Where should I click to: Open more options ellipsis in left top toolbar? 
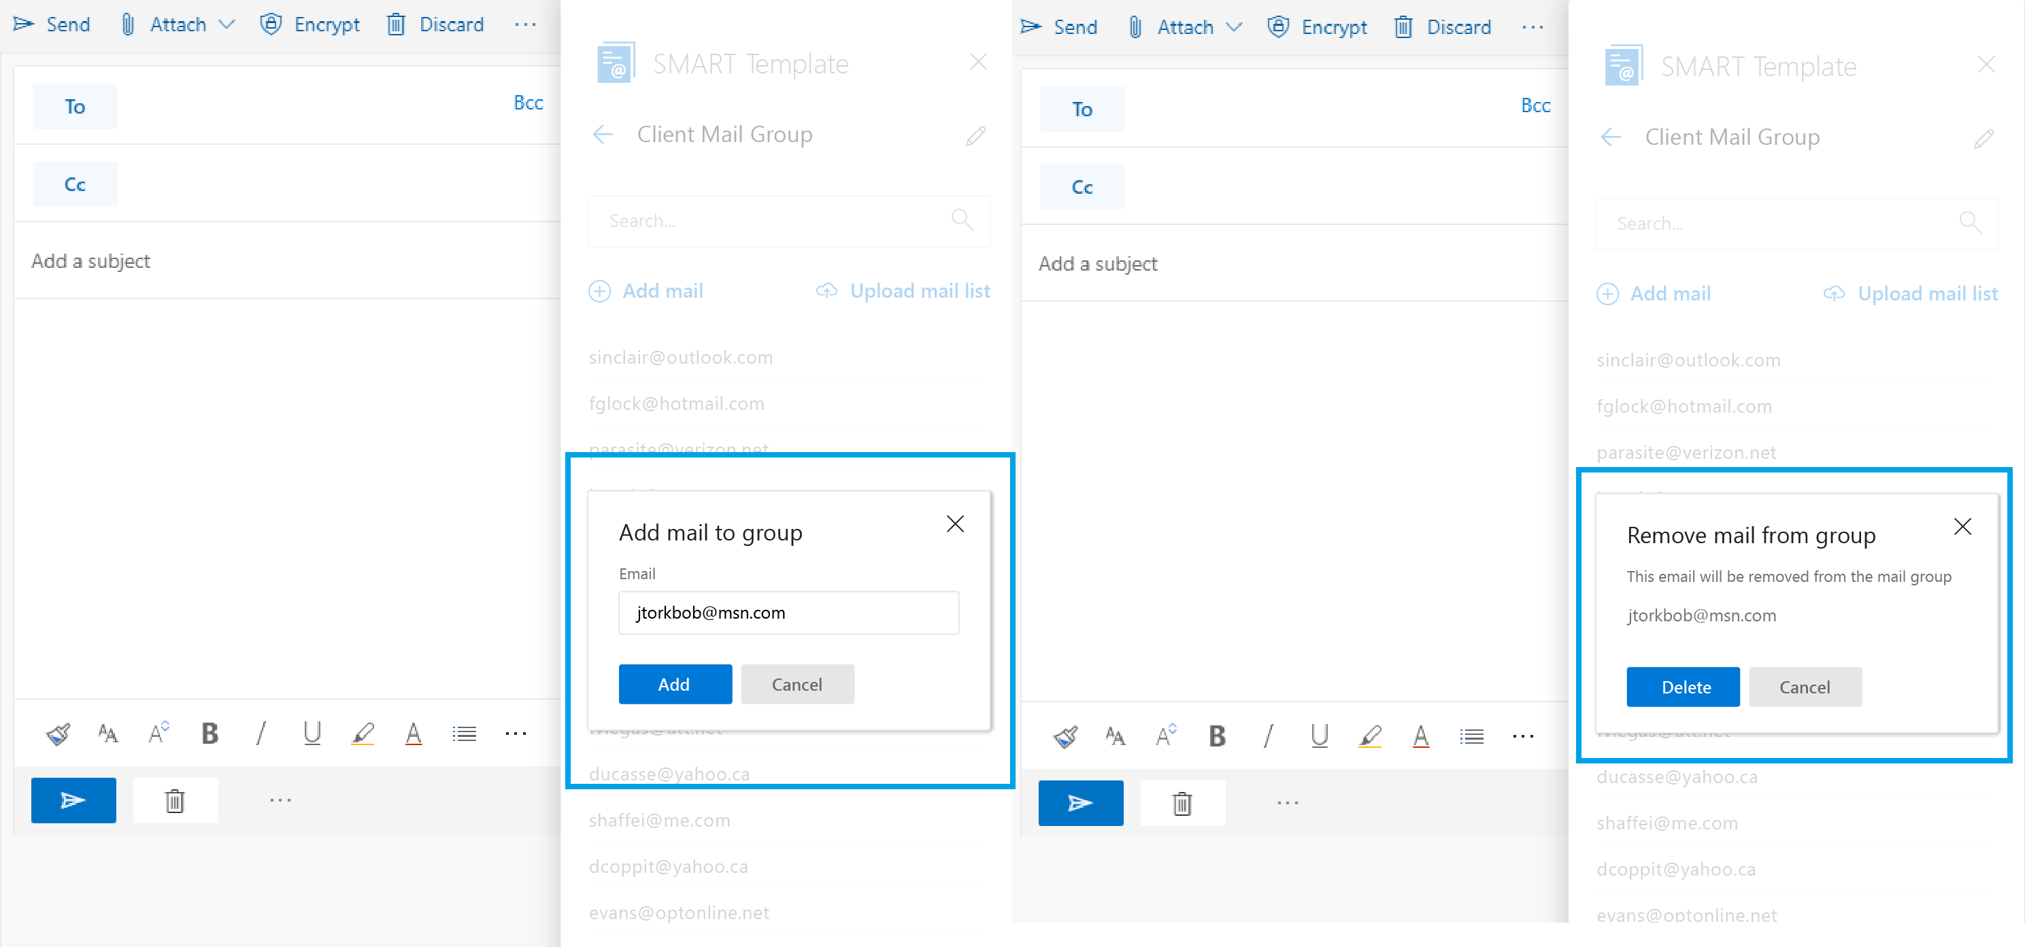click(525, 24)
